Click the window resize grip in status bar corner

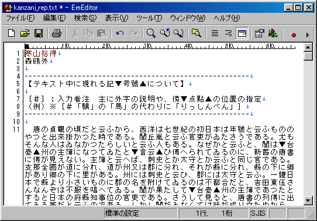click(311, 215)
